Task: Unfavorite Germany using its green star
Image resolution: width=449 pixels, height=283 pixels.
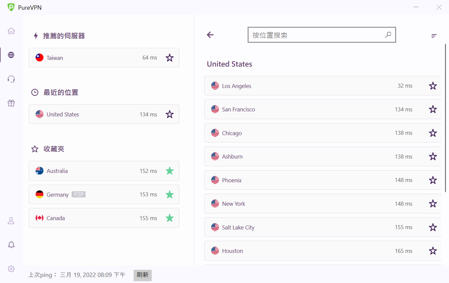Action: pyautogui.click(x=170, y=194)
